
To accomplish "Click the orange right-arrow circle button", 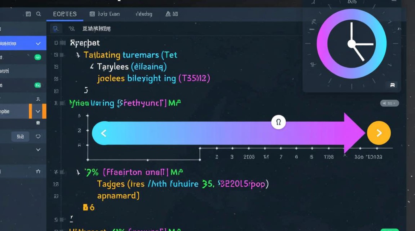I will [379, 133].
